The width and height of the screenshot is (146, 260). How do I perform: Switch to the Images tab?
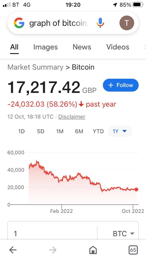46,47
